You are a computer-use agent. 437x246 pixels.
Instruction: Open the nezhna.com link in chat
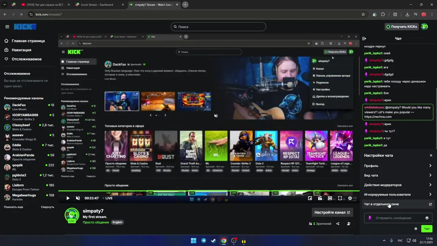point(378,117)
